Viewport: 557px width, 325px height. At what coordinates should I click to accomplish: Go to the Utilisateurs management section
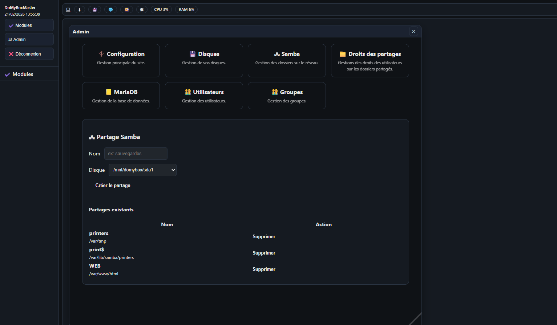pos(204,96)
